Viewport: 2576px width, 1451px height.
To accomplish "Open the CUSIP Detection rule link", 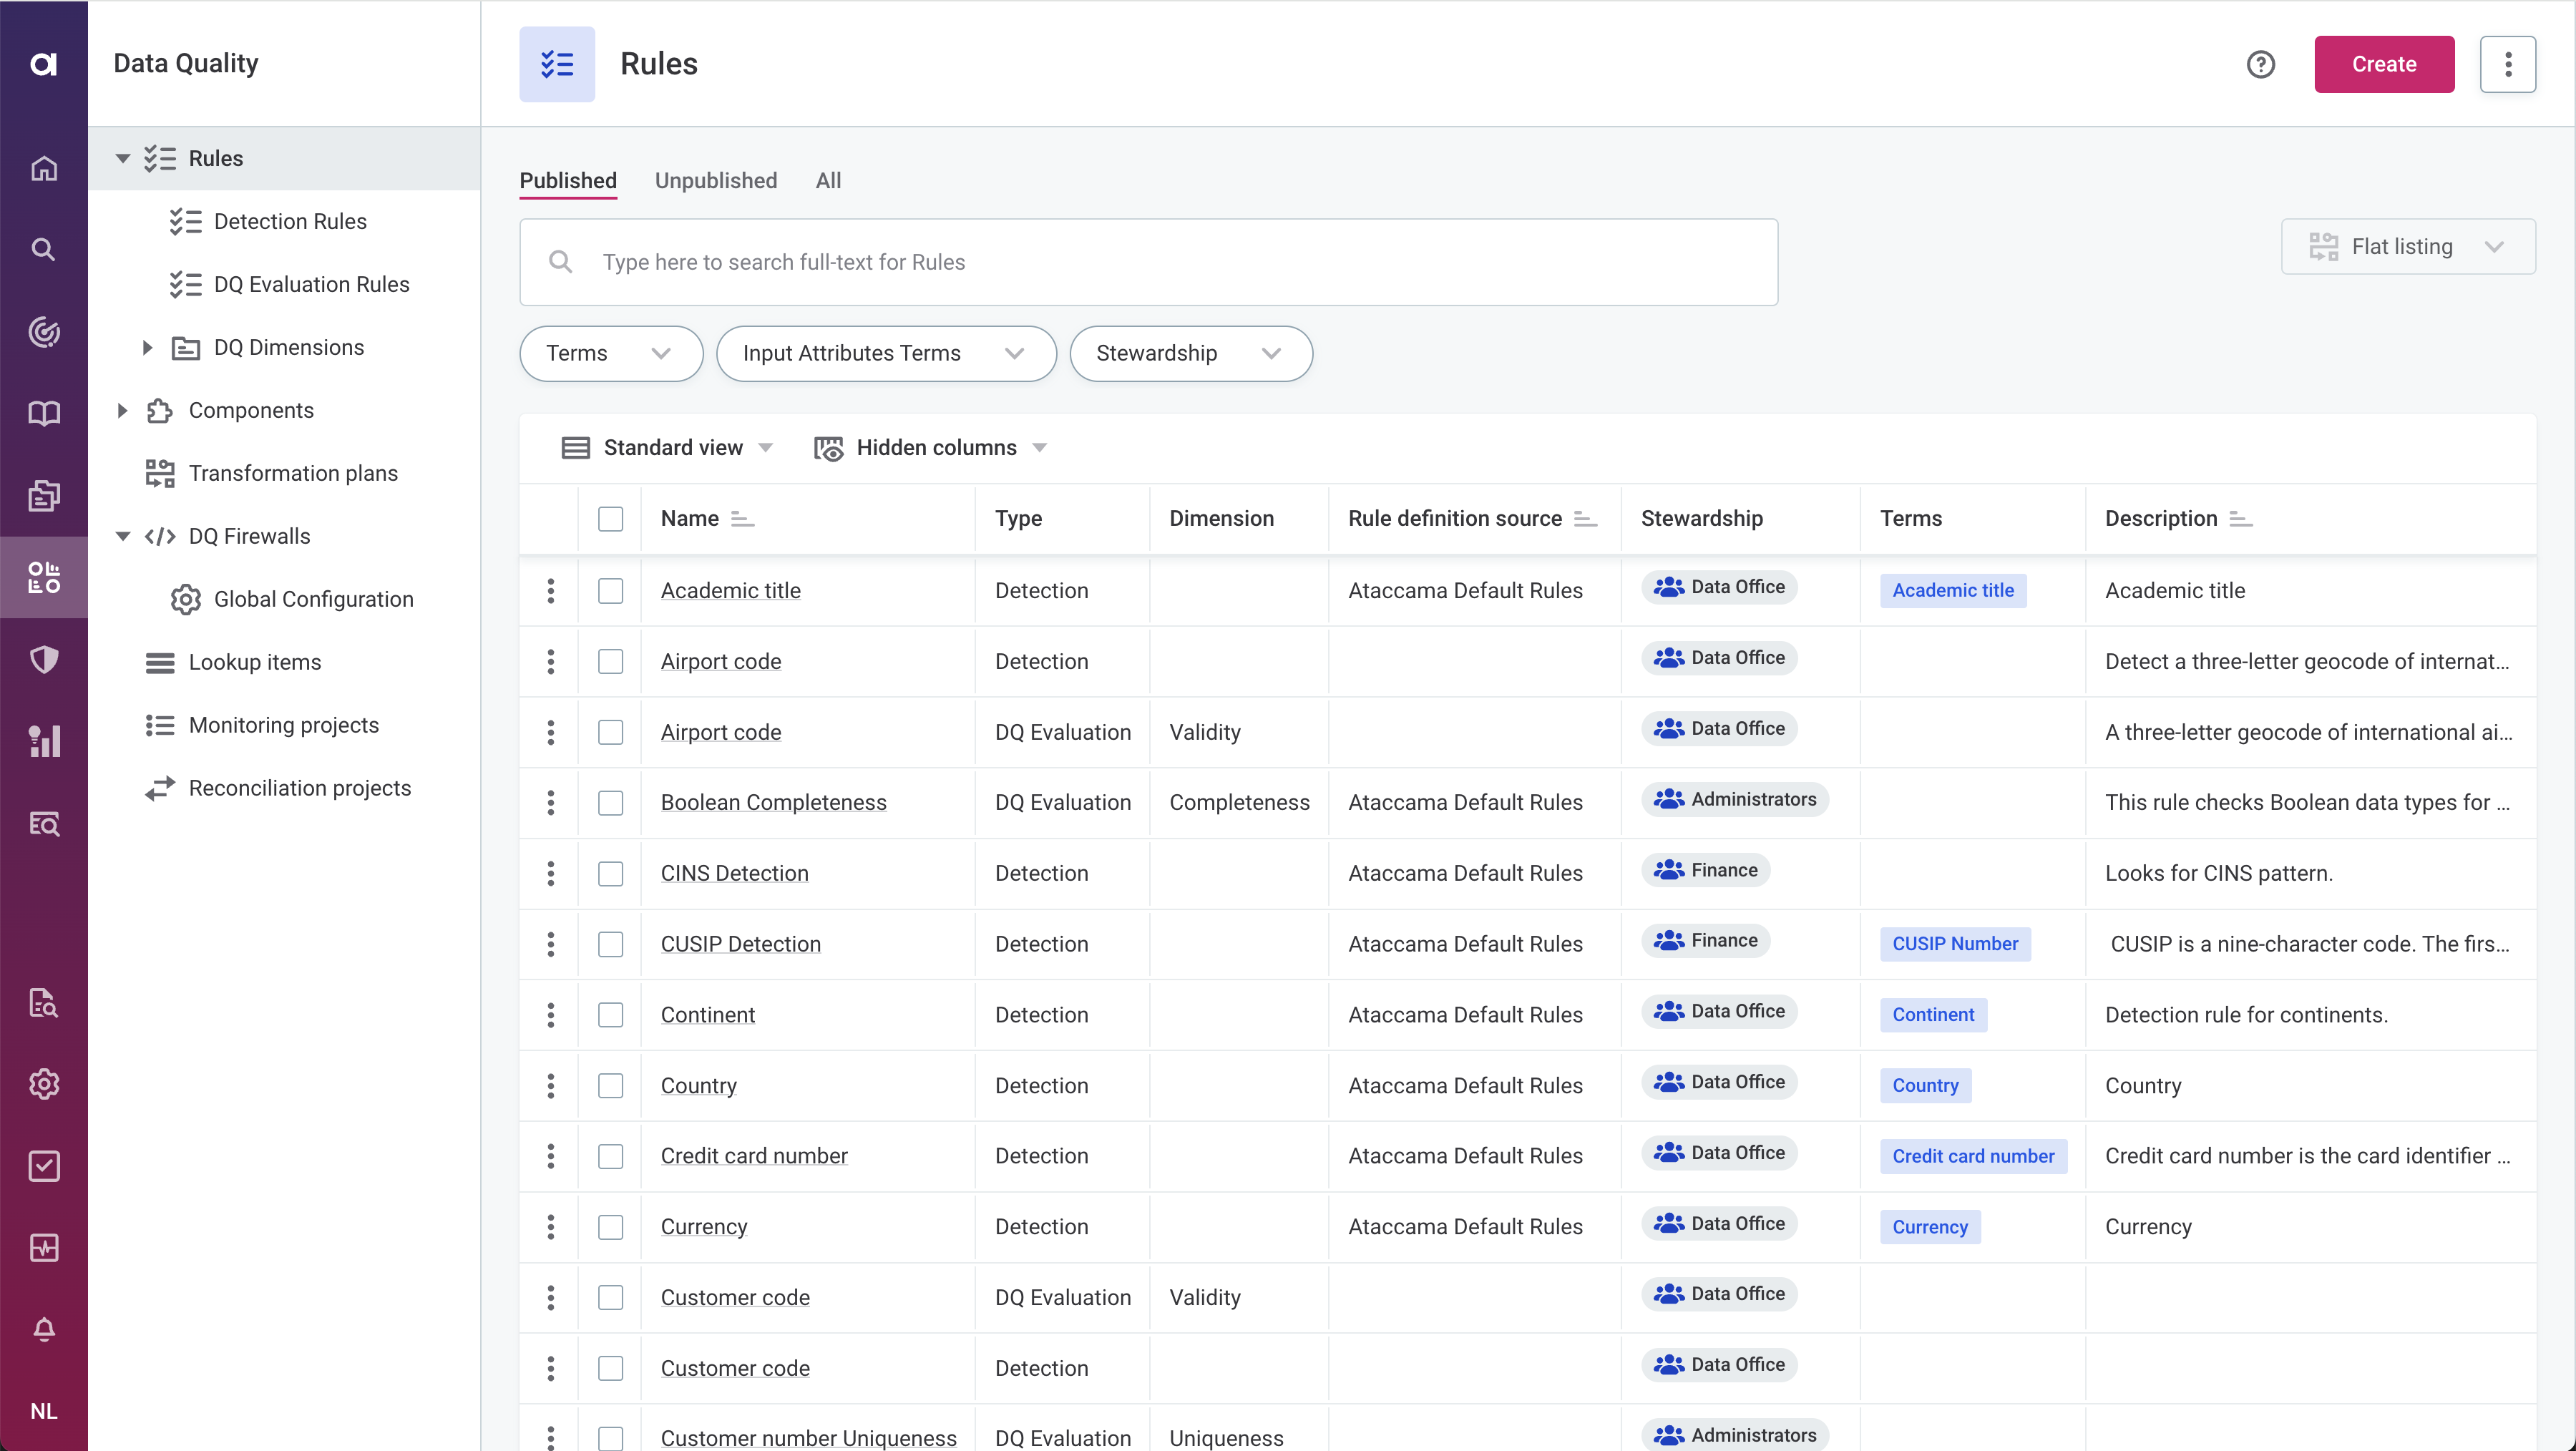I will 740,943.
